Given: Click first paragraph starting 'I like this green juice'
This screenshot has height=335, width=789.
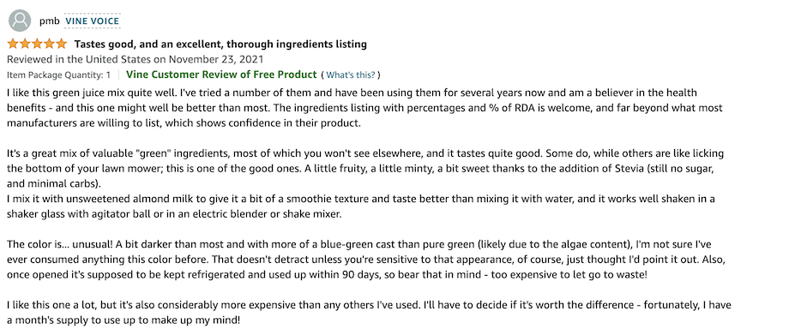Looking at the screenshot, I should [x=364, y=108].
